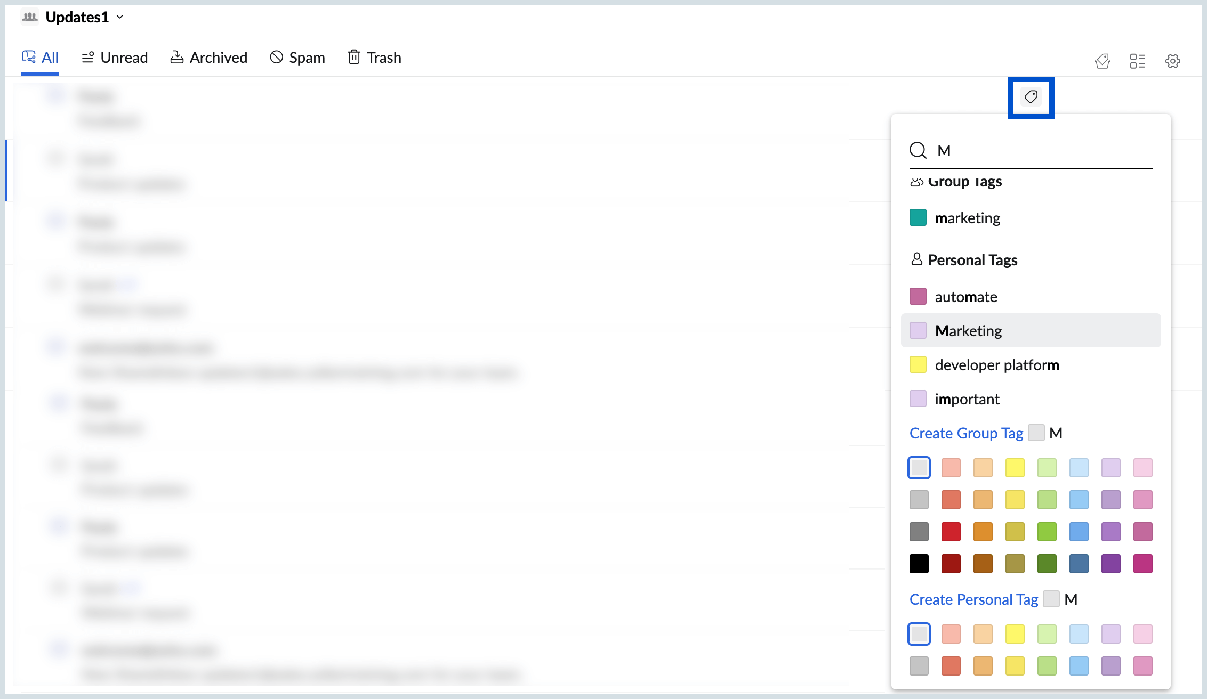Pick the bright red swatch for group tag
The image size is (1207, 699).
[x=951, y=532]
